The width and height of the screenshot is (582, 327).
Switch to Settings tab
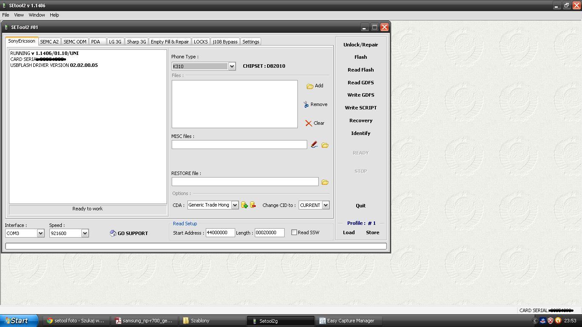(251, 42)
